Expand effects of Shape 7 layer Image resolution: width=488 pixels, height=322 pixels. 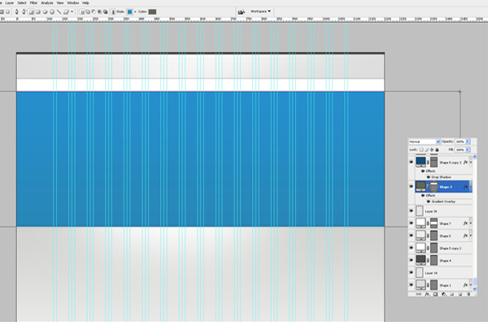click(471, 223)
